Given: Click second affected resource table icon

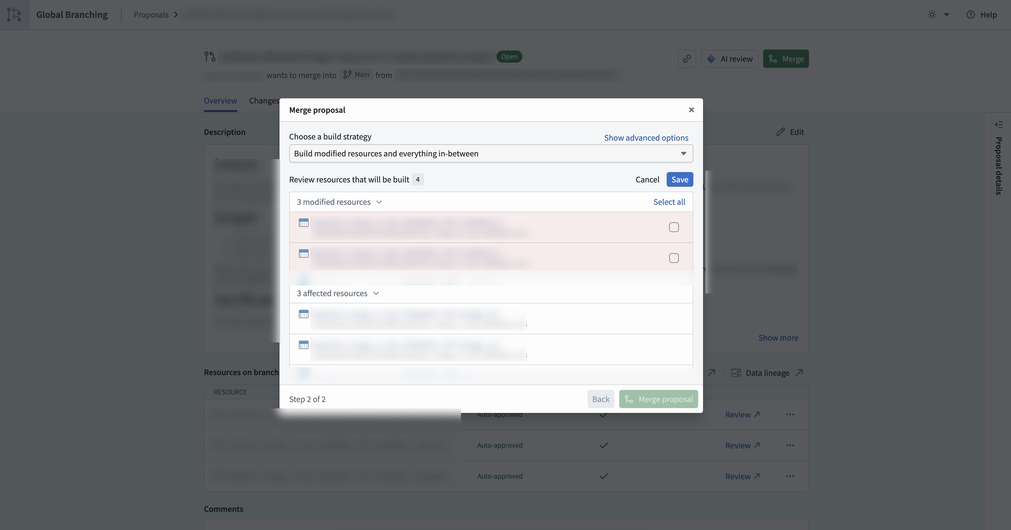Looking at the screenshot, I should 304,345.
